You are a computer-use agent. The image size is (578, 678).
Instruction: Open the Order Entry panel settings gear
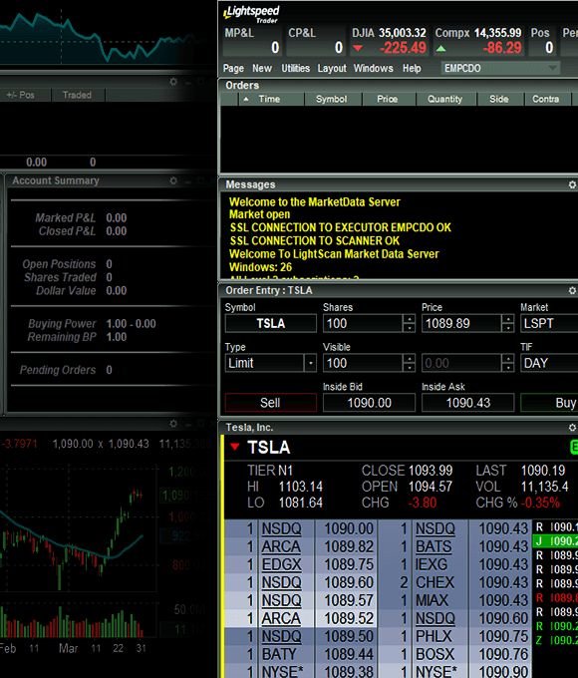(572, 290)
